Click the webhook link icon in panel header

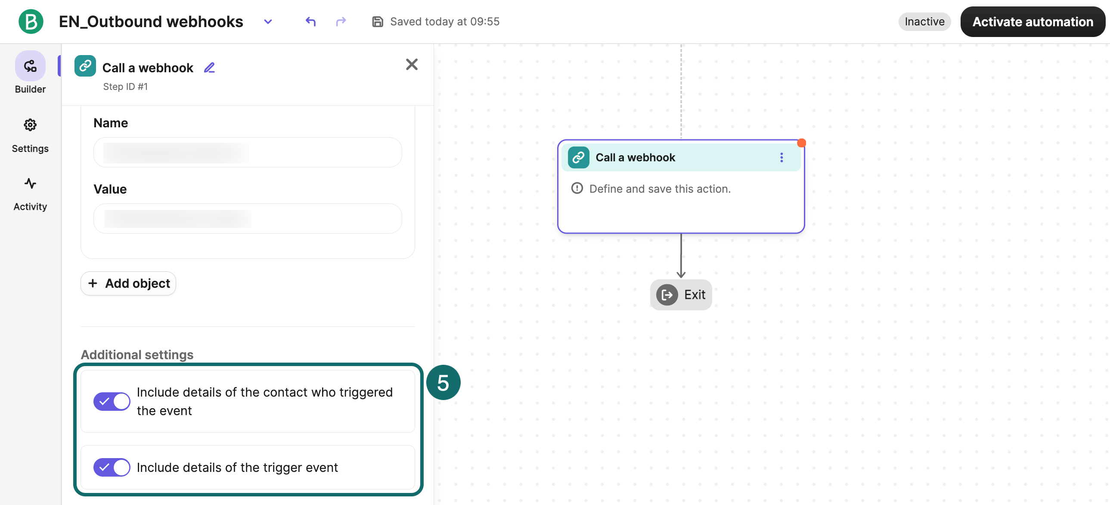point(85,66)
